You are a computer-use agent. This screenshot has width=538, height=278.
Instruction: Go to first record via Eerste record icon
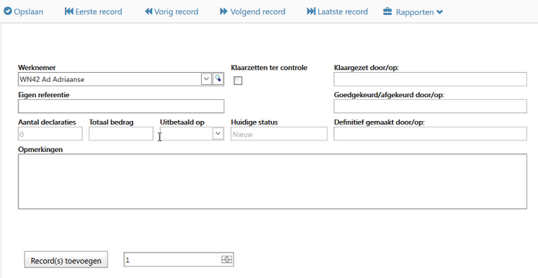[x=69, y=11]
